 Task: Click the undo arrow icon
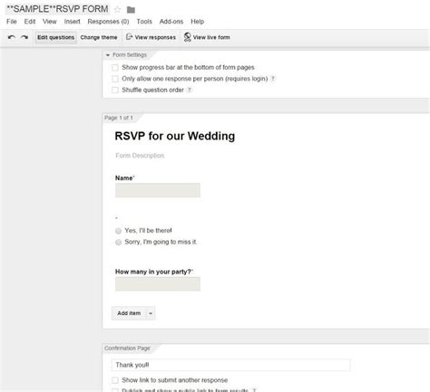click(x=12, y=37)
